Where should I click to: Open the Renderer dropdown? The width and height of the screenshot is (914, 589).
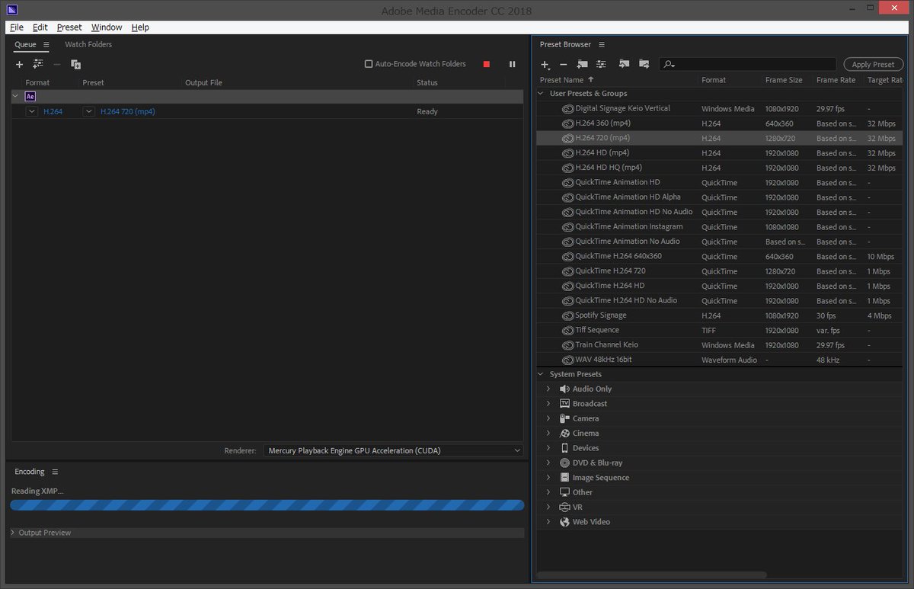coord(394,450)
